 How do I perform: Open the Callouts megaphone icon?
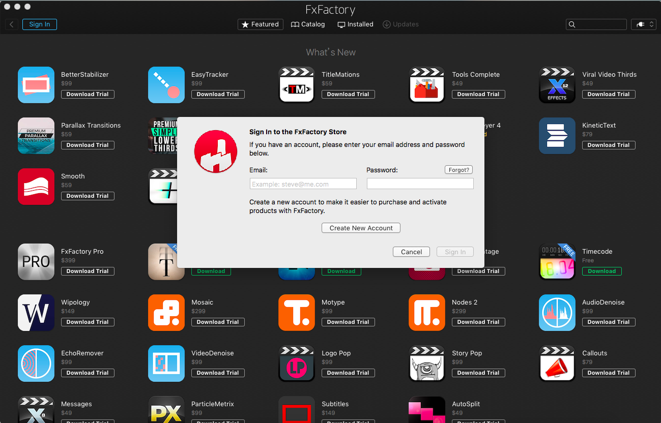pos(557,364)
